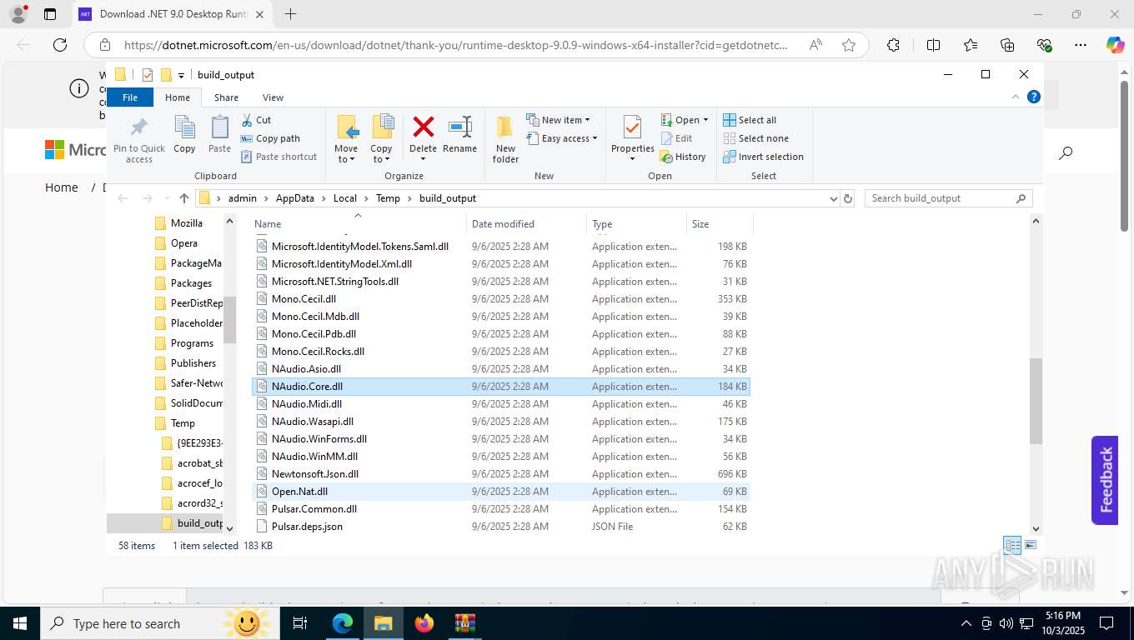
Task: Open the Move to menu
Action: 346,139
